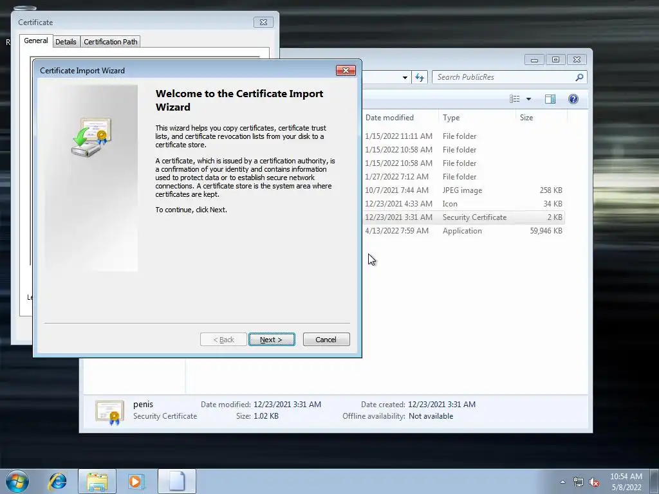
Task: Close the Certificate Import Wizard with red X
Action: coord(346,70)
